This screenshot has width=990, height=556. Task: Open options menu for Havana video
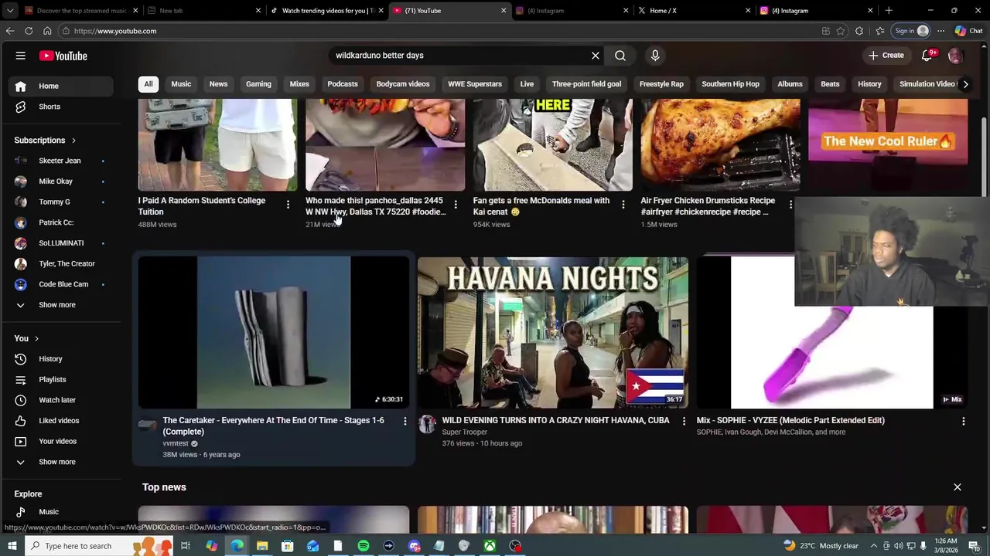point(684,421)
